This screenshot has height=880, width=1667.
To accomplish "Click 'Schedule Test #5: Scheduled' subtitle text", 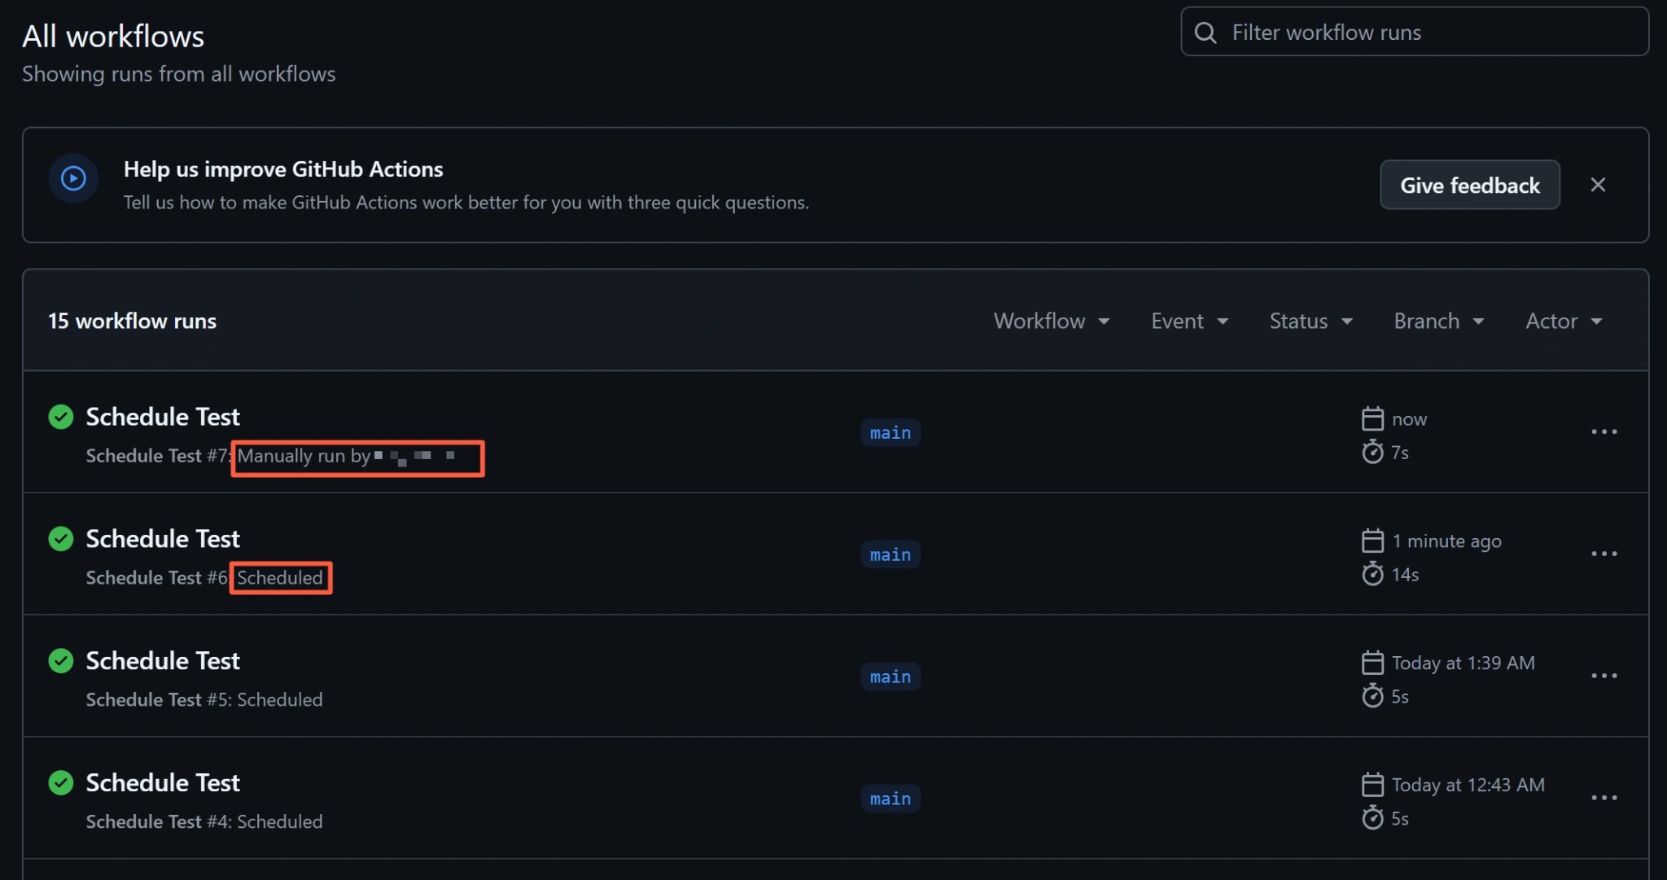I will click(204, 700).
